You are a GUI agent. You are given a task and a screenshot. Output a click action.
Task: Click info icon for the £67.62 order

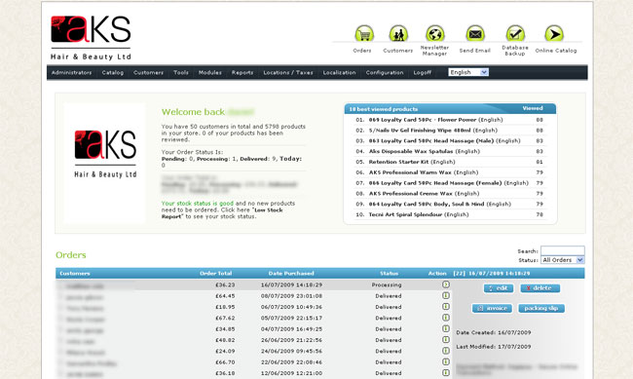pos(446,318)
